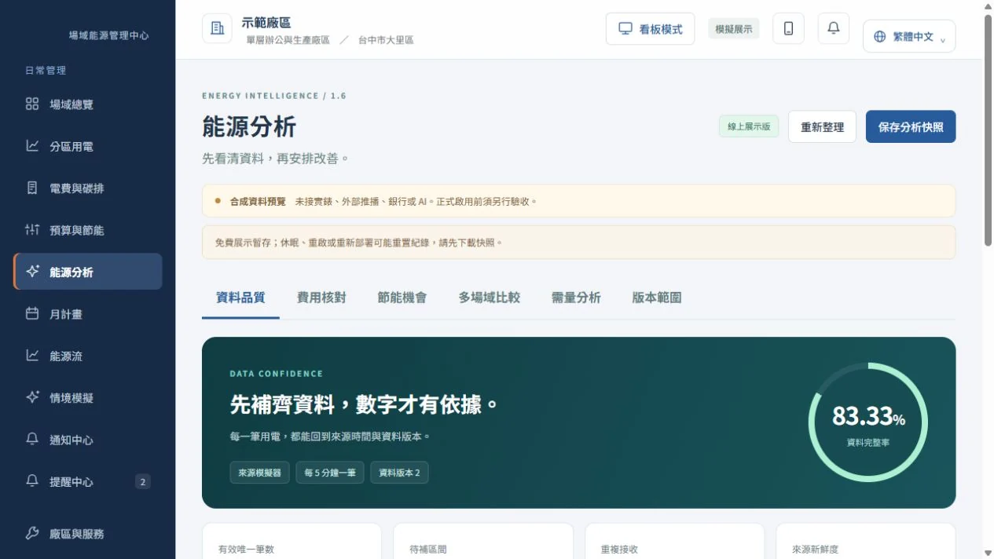This screenshot has height=559, width=994.
Task: Navigate to 電費與碳排 page
Action: (88, 188)
